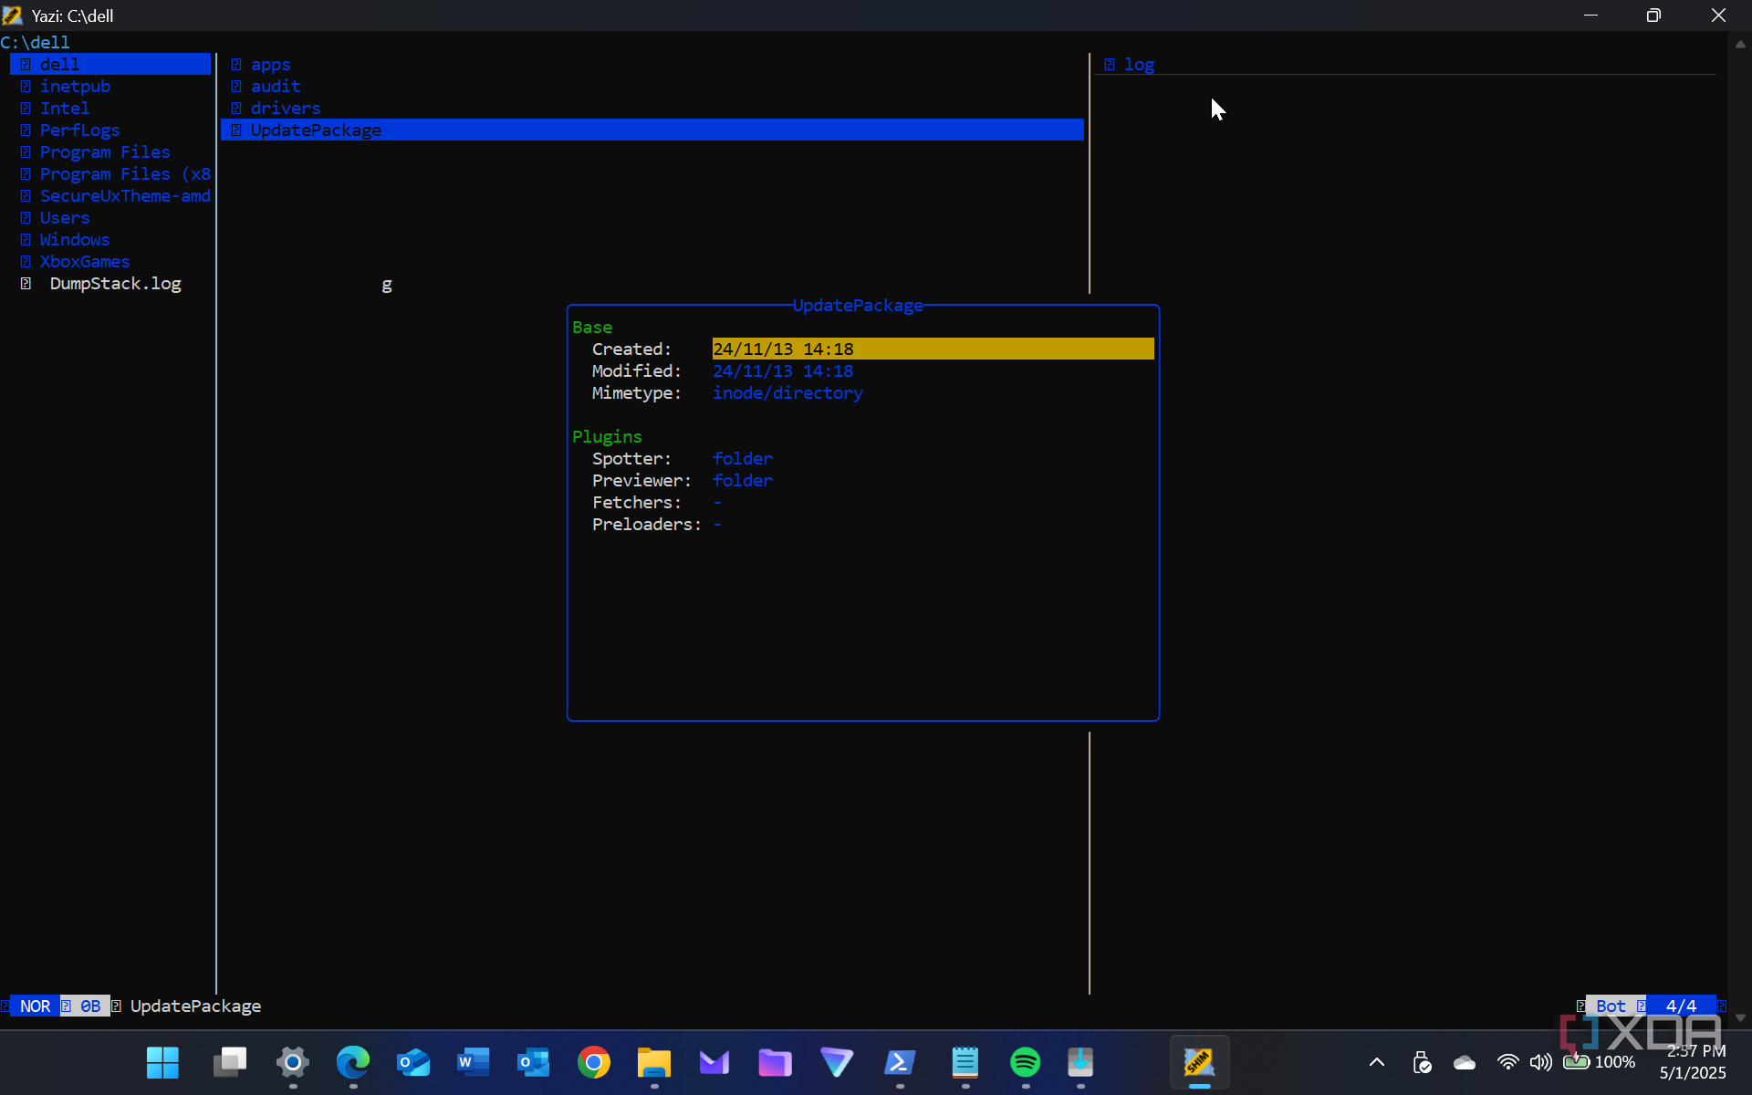Select the Users folder entry
This screenshot has width=1752, height=1095.
64,217
